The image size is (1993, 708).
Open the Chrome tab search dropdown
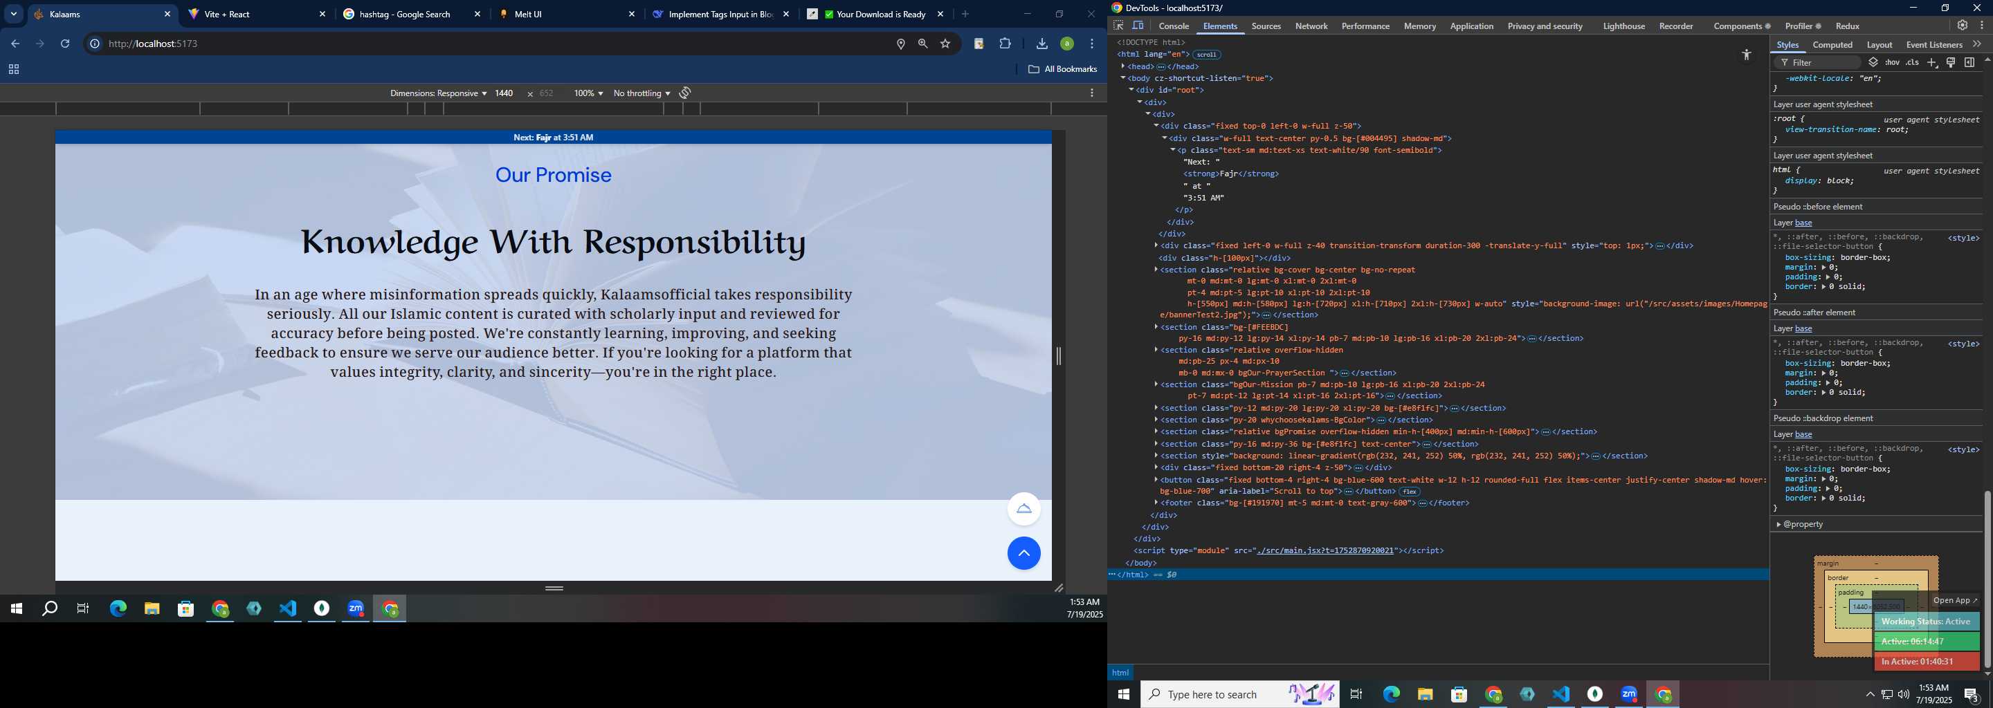[13, 14]
